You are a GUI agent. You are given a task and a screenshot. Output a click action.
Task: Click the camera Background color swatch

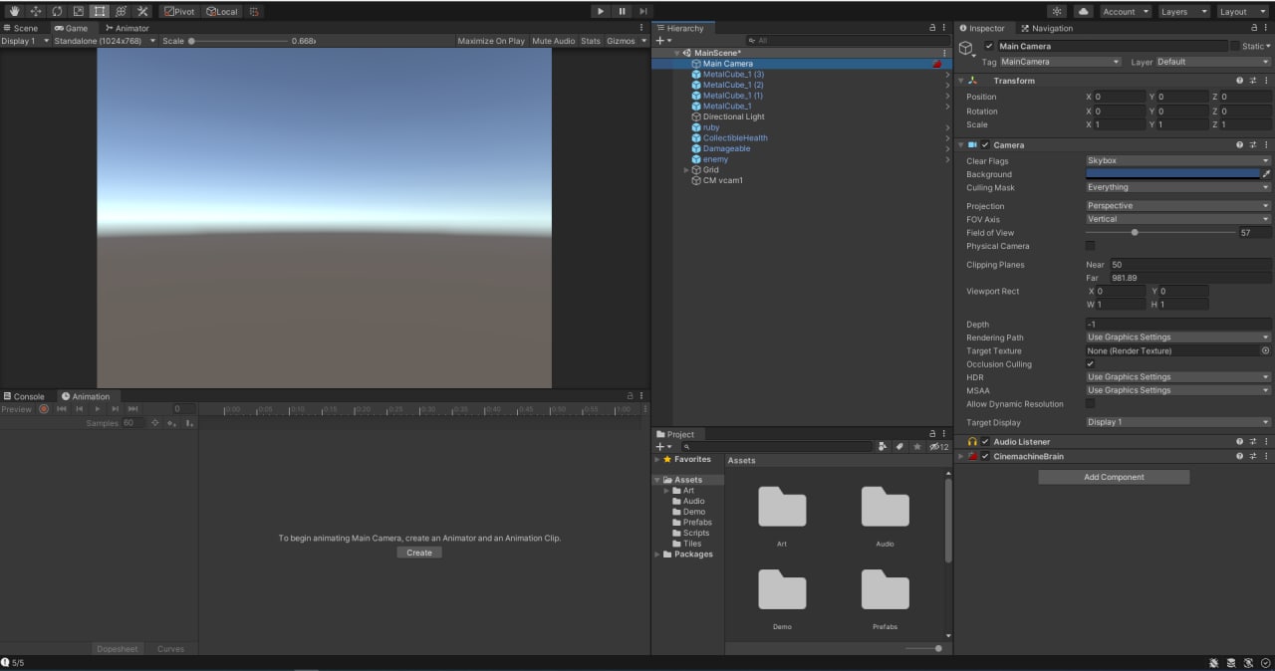pyautogui.click(x=1171, y=174)
